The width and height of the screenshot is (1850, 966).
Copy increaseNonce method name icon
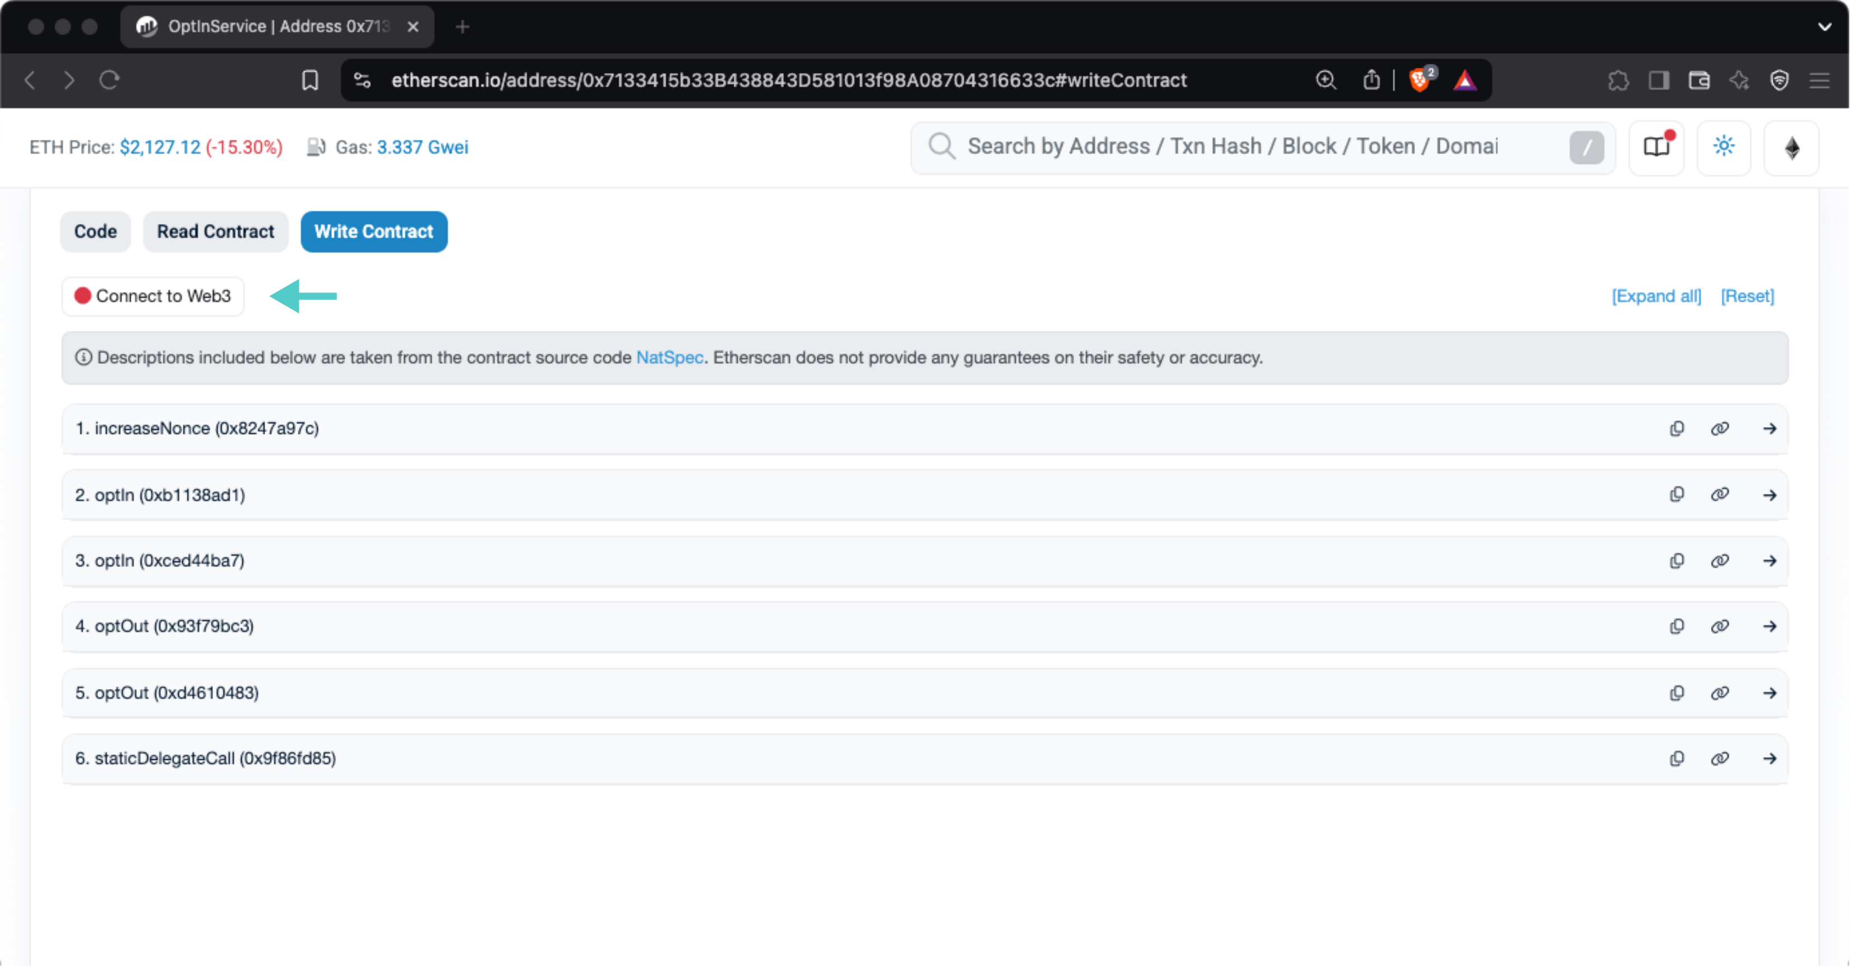click(1677, 429)
